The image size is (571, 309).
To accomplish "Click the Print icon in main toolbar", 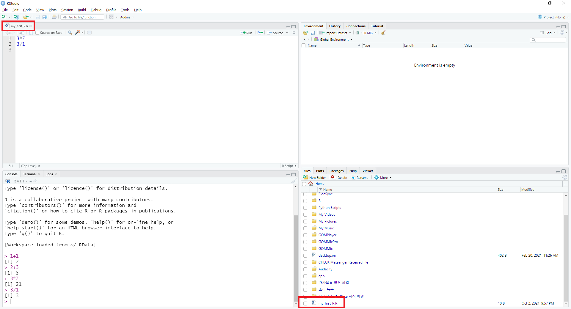I will (x=54, y=17).
